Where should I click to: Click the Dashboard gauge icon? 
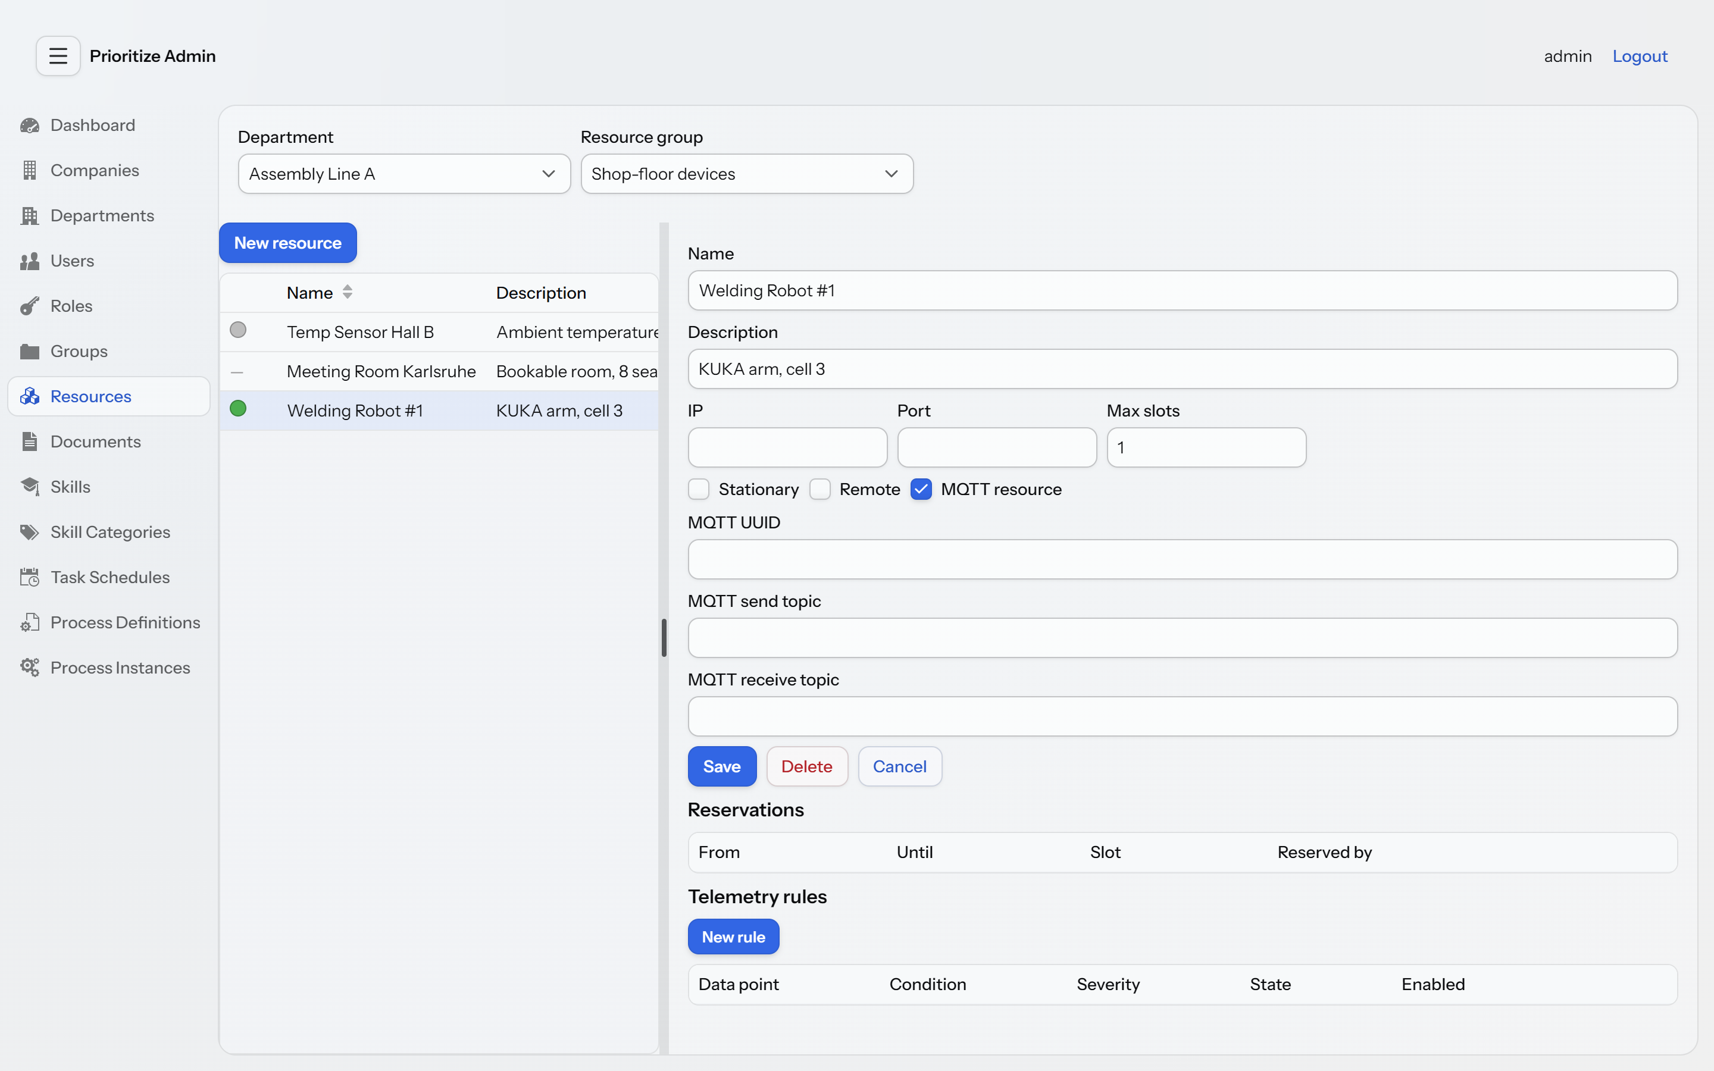30,126
